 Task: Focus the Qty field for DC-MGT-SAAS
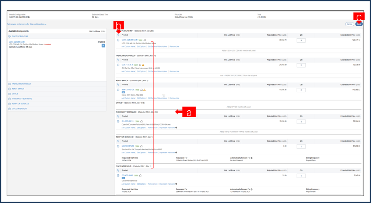(301, 176)
